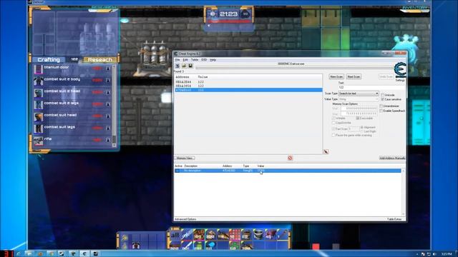Toggle the CopyOnWrite checkbox

[x=333, y=123]
